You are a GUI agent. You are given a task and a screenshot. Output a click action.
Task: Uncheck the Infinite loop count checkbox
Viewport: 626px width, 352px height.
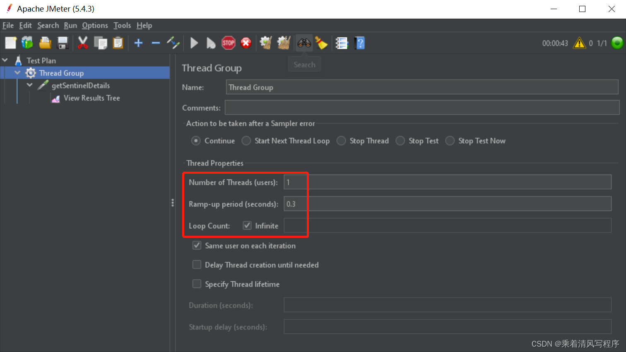pyautogui.click(x=247, y=225)
